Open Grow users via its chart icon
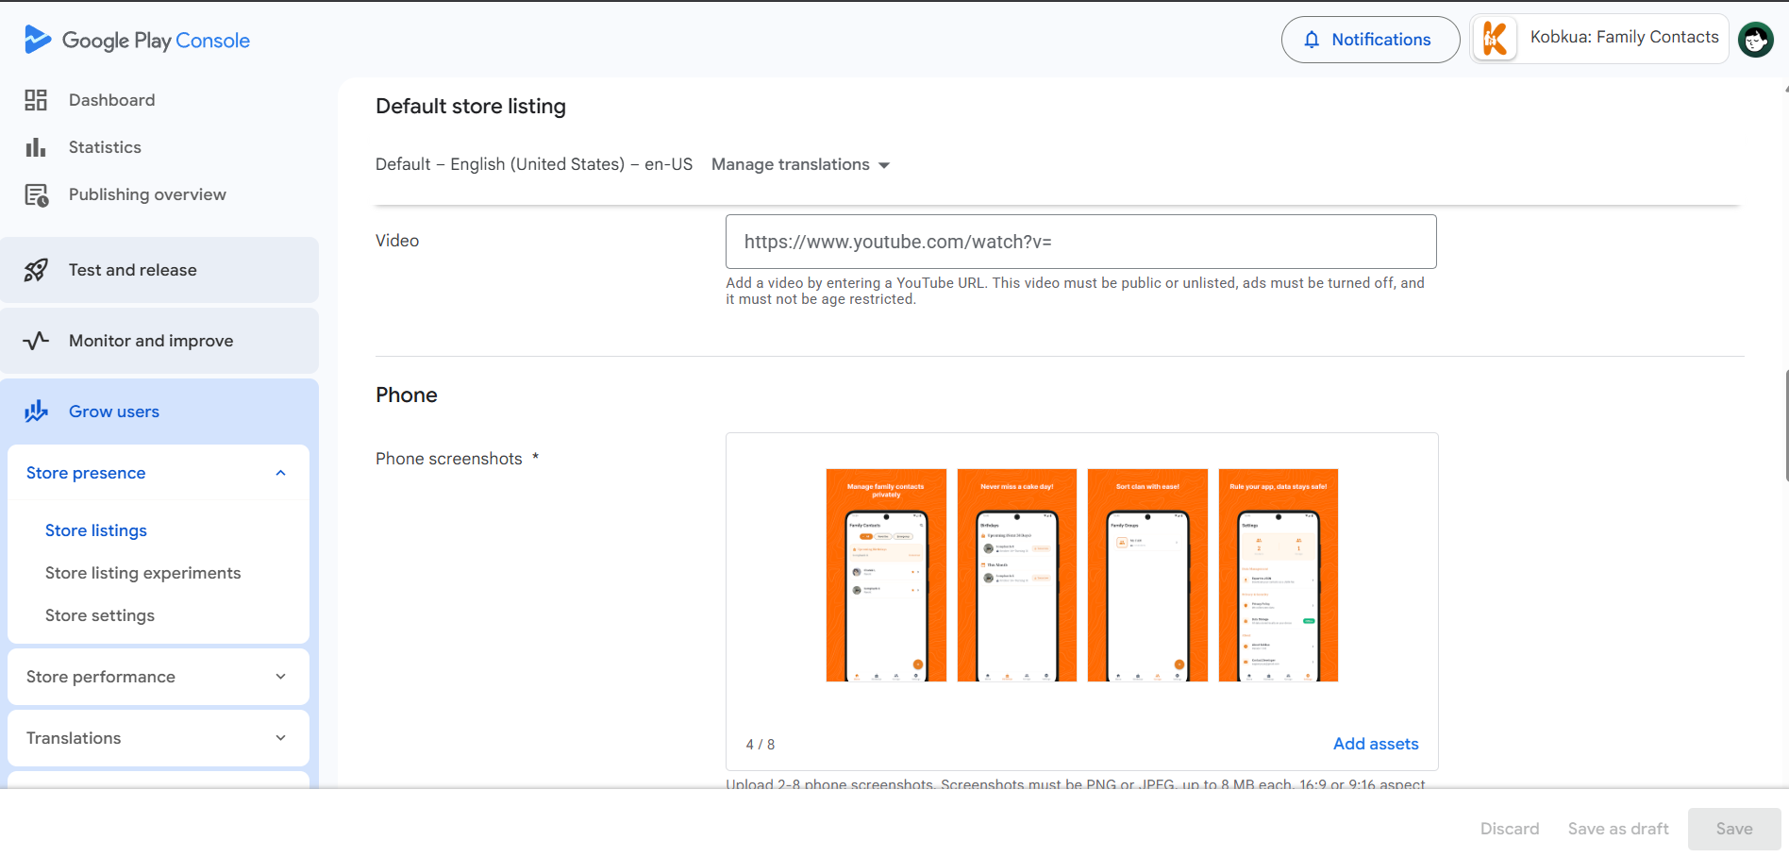1789x857 pixels. pyautogui.click(x=35, y=412)
